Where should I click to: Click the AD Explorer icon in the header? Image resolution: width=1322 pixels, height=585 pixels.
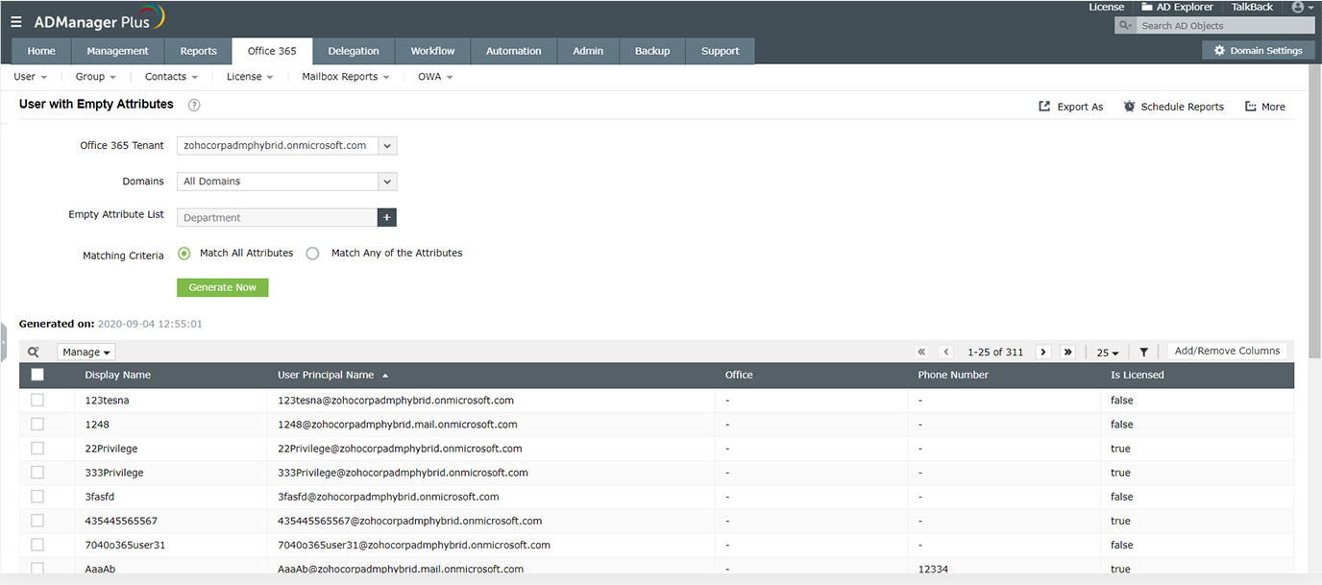[1149, 7]
